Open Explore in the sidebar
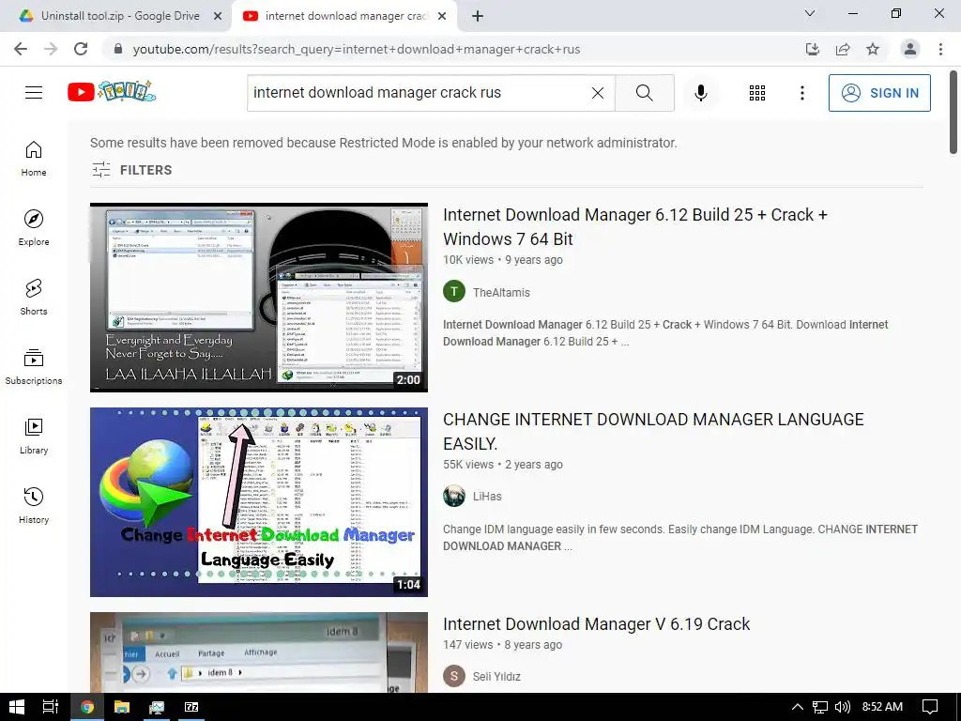Screen dimensions: 961x721 pos(34,228)
